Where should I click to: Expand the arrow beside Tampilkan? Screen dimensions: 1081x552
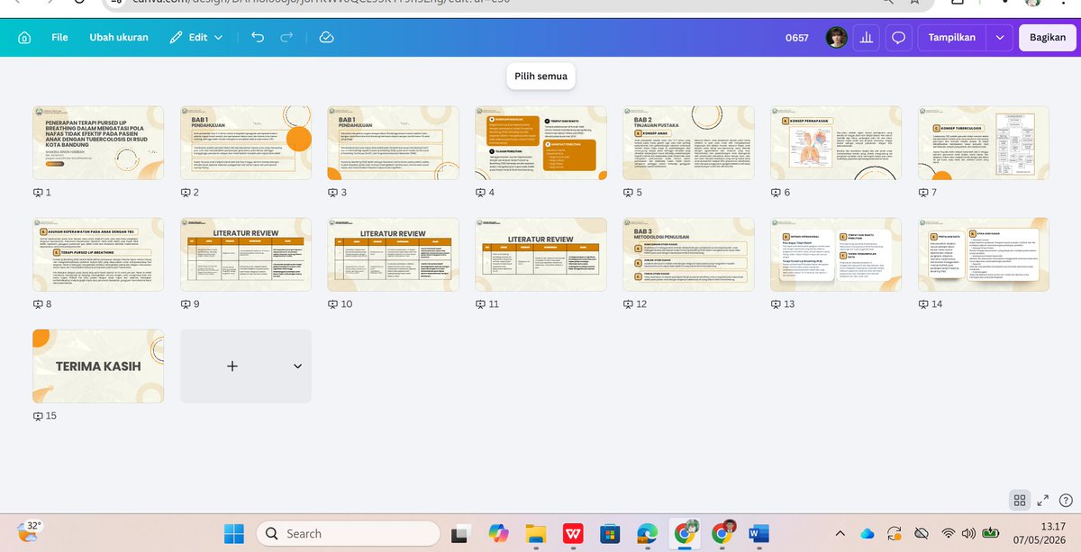tap(1000, 38)
